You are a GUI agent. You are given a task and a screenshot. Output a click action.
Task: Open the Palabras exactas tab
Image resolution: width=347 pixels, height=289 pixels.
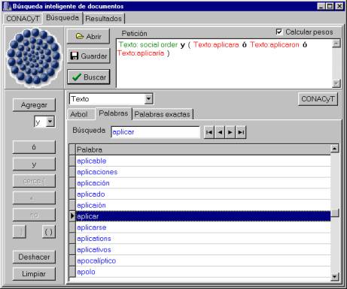coord(162,114)
